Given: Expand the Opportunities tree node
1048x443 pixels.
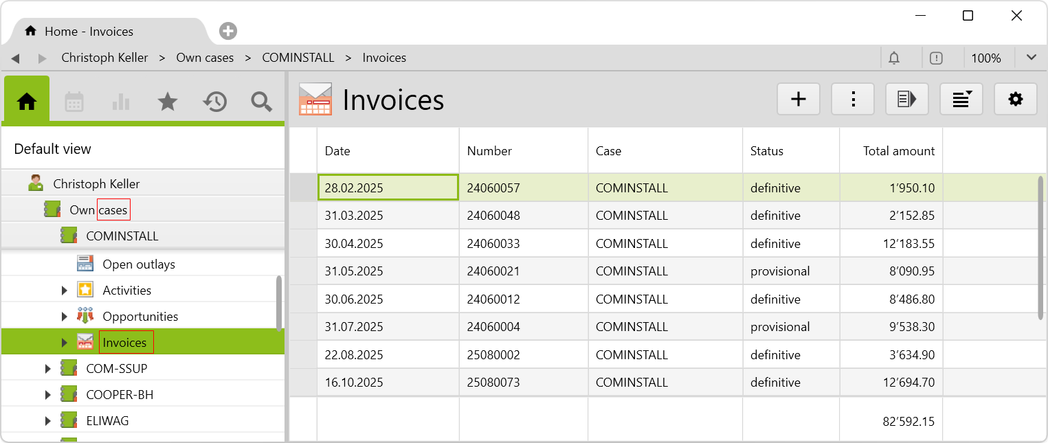Looking at the screenshot, I should click(x=65, y=317).
